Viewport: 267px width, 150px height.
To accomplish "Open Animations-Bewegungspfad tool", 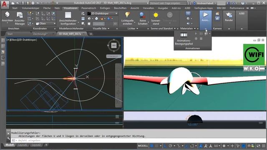I will tap(184, 39).
